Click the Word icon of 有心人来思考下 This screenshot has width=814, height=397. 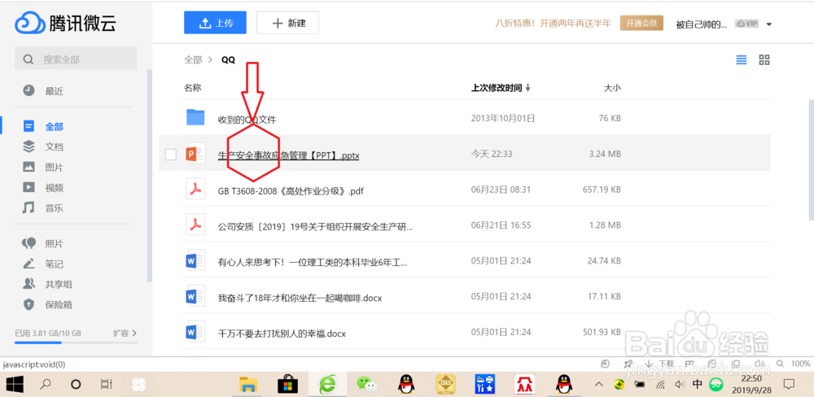pos(195,260)
